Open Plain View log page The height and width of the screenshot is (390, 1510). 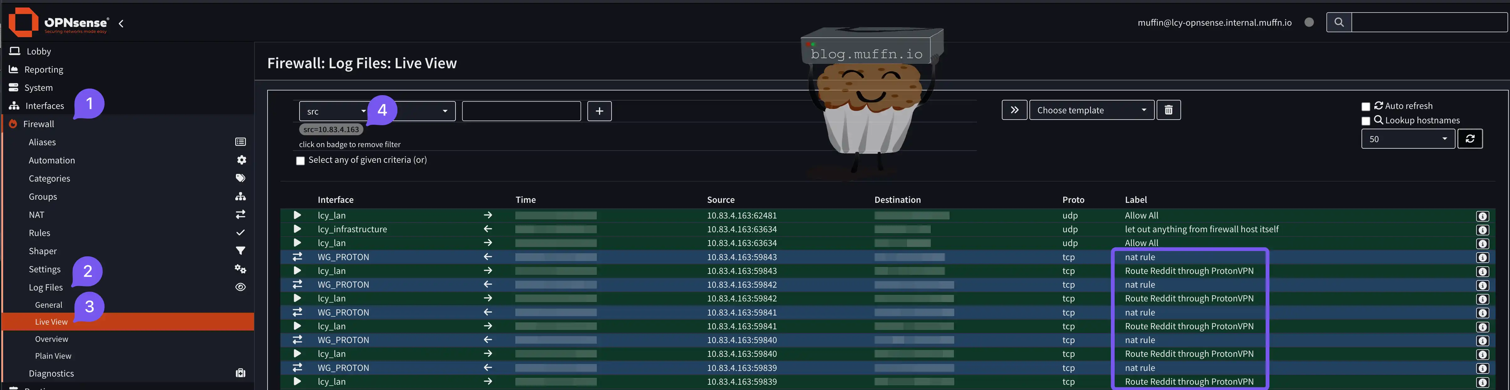pos(53,356)
